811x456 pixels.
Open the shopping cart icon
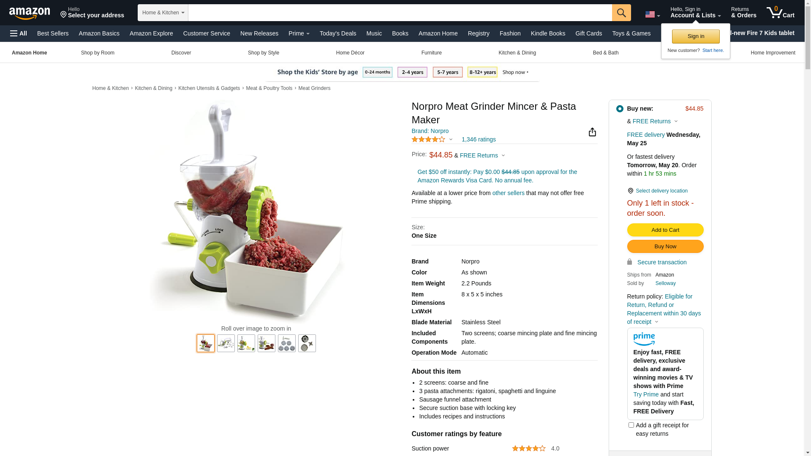pyautogui.click(x=781, y=12)
